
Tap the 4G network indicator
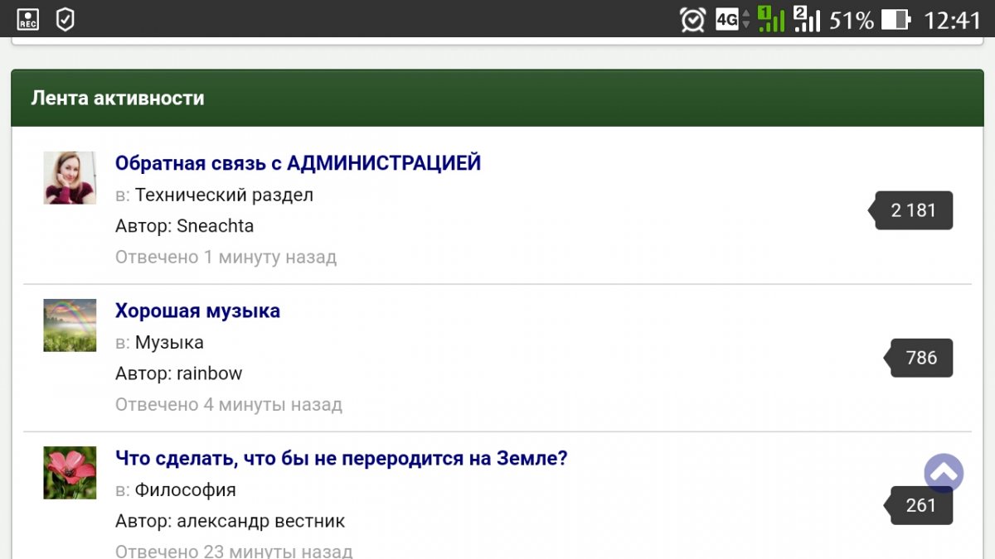click(x=733, y=19)
